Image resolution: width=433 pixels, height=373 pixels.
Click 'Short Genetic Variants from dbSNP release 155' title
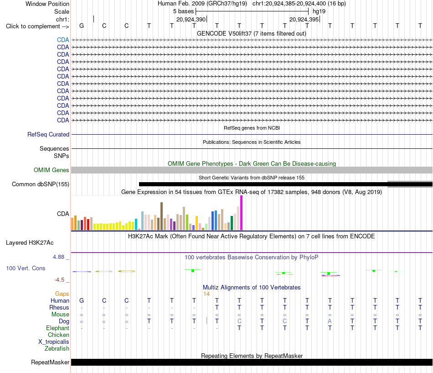click(x=252, y=178)
